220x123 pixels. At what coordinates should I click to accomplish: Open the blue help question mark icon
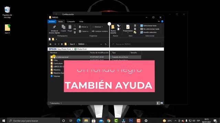tap(162, 22)
